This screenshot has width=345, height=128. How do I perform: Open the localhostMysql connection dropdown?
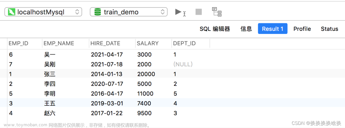43,12
